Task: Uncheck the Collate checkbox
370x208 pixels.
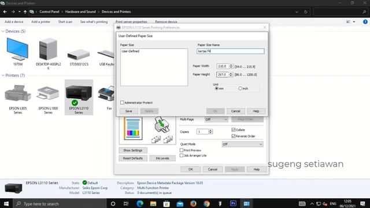Action: [x=234, y=129]
